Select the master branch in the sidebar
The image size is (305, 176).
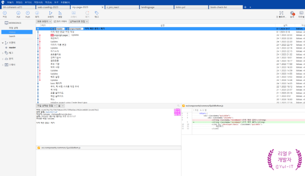12,48
